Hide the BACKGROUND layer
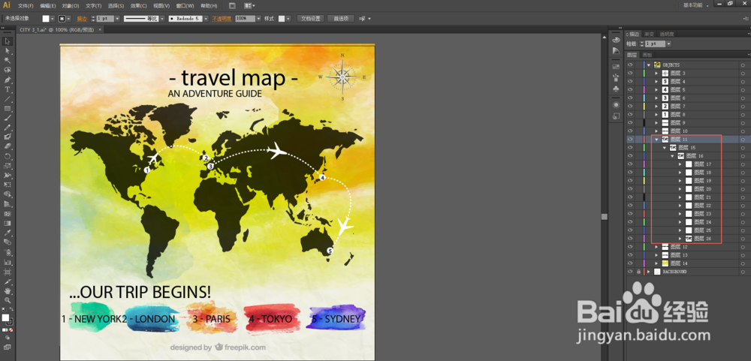The width and height of the screenshot is (751, 361). pyautogui.click(x=630, y=272)
